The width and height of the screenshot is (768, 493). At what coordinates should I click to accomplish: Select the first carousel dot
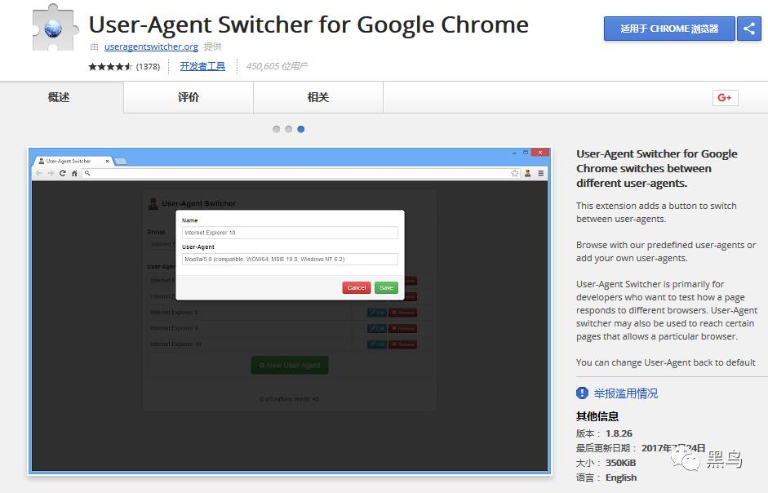pos(276,130)
